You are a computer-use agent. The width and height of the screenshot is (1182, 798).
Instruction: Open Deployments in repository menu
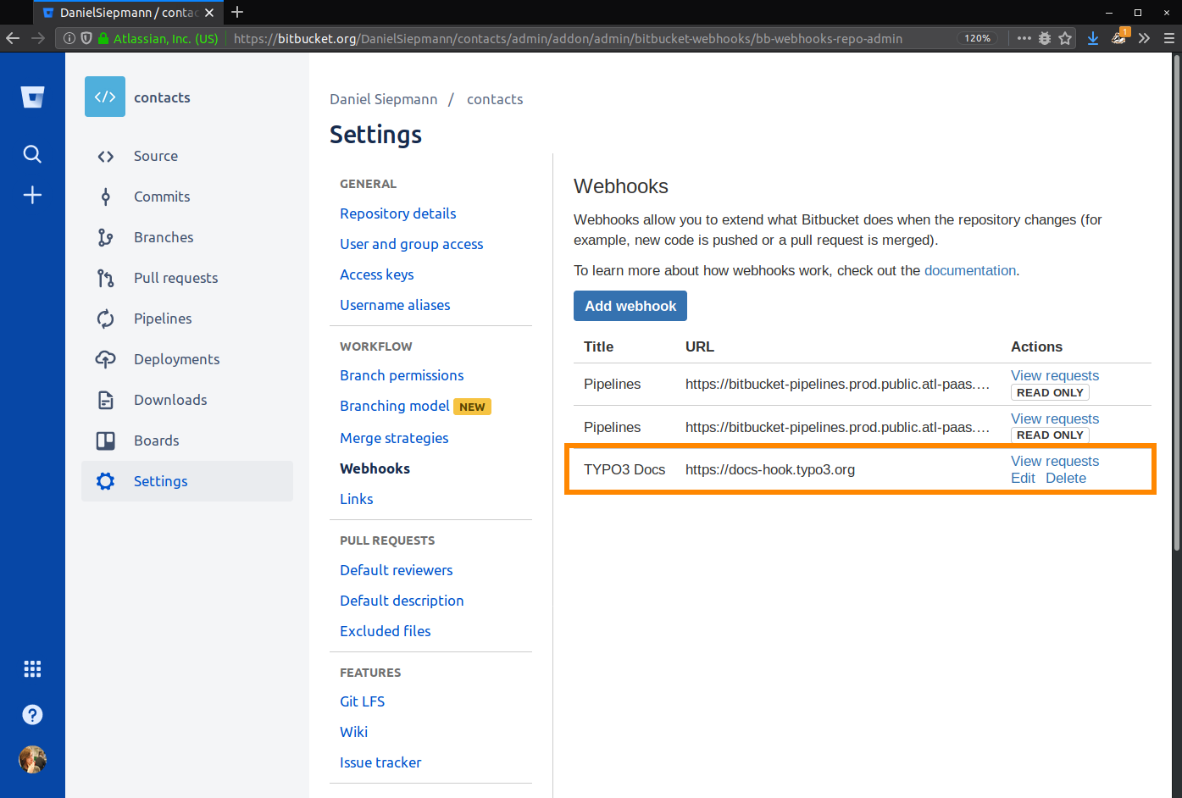pyautogui.click(x=176, y=359)
